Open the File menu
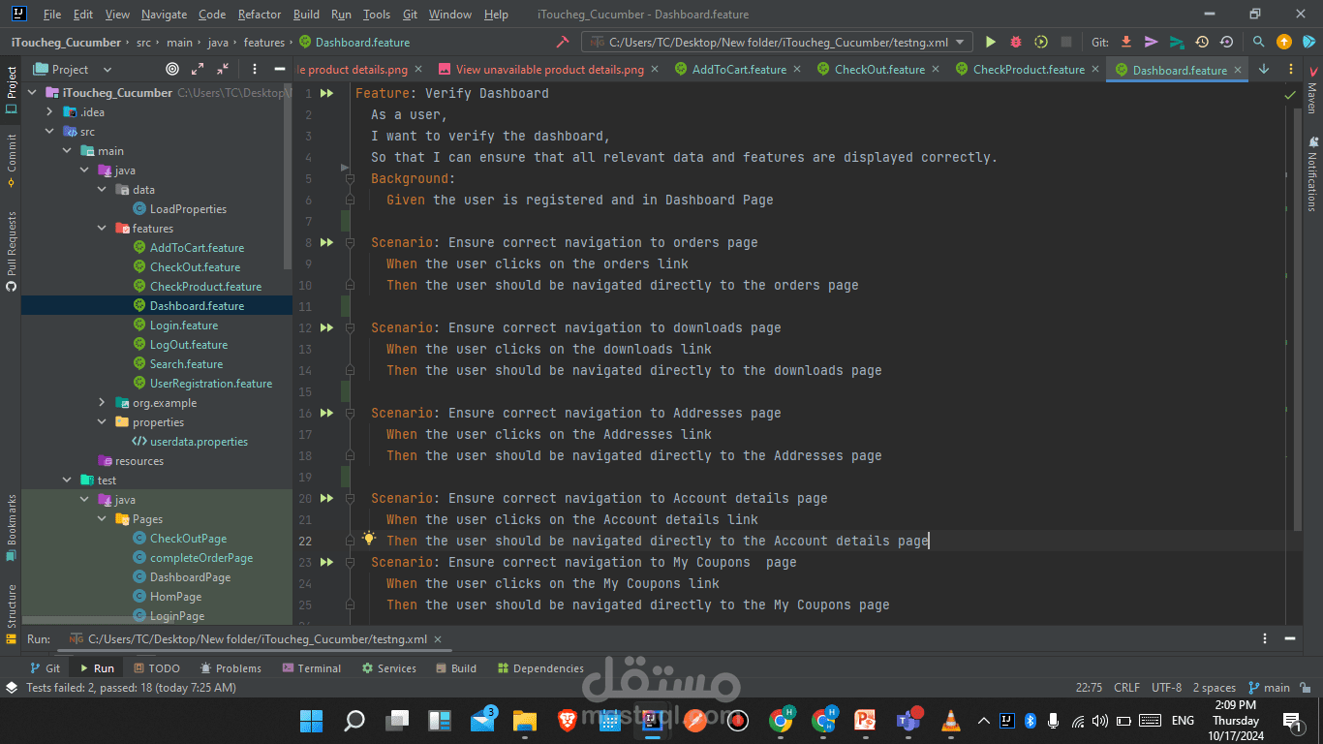The height and width of the screenshot is (744, 1323). click(x=52, y=15)
